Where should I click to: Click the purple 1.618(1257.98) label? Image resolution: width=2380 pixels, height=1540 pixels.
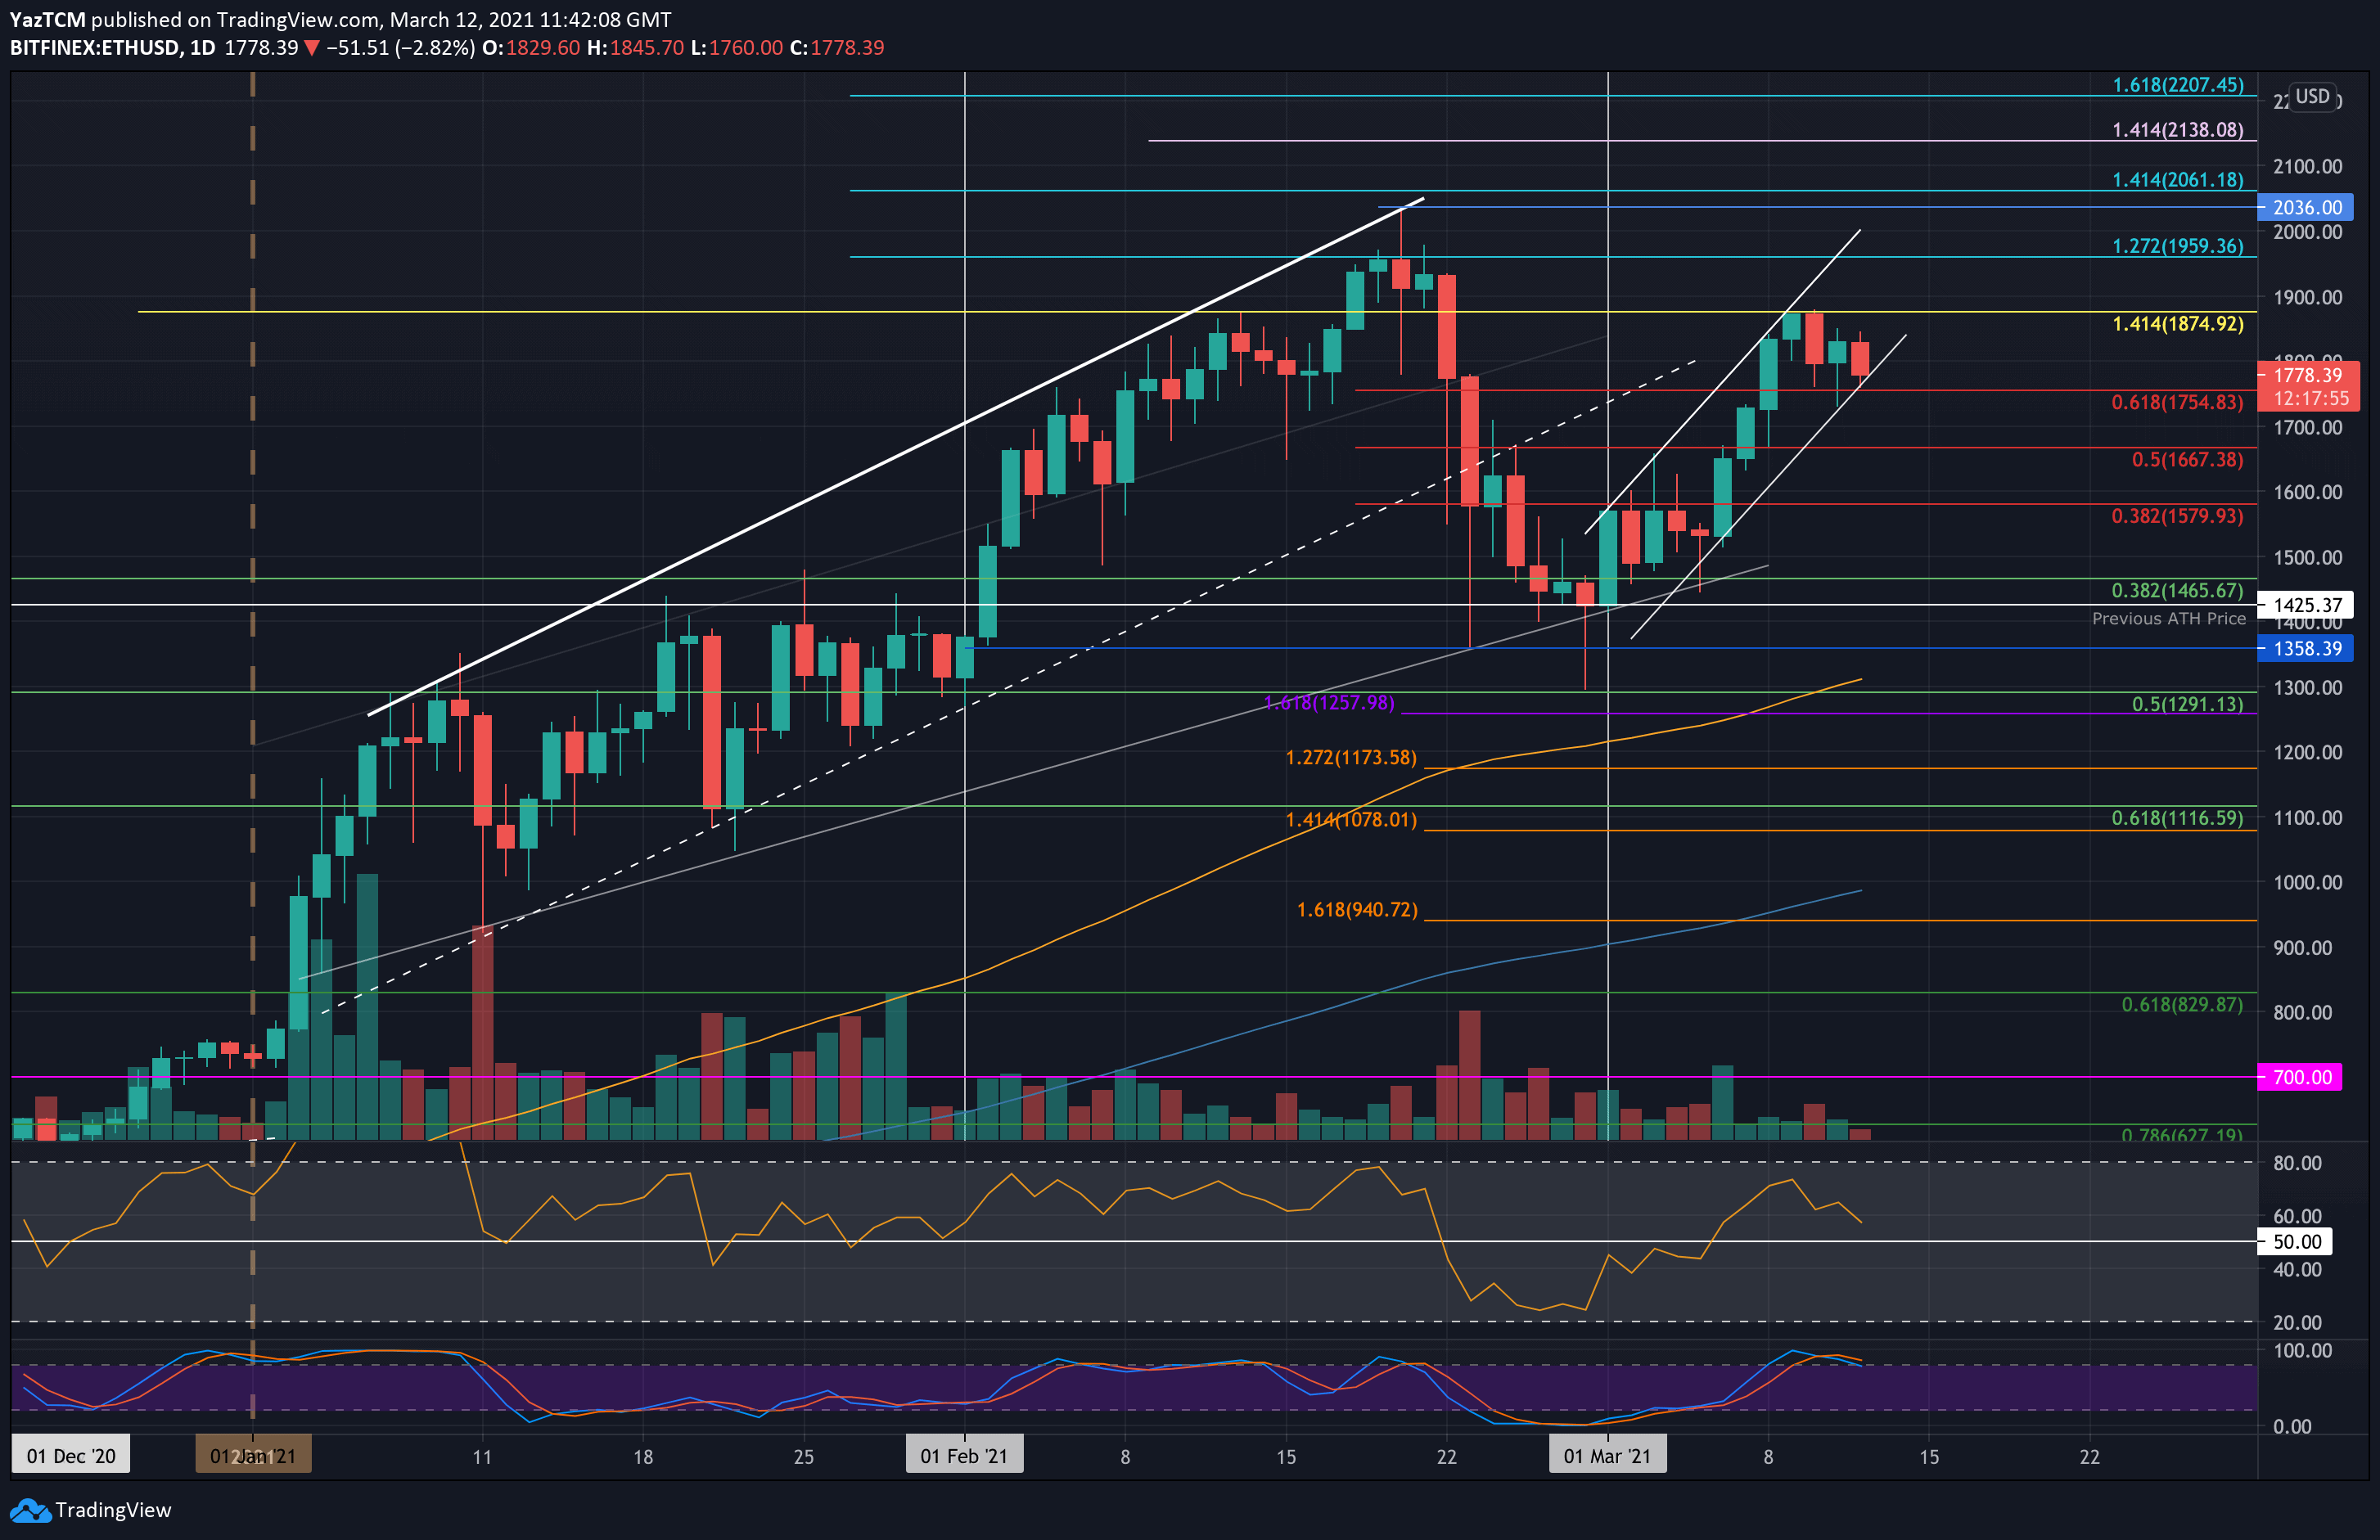click(x=1329, y=703)
